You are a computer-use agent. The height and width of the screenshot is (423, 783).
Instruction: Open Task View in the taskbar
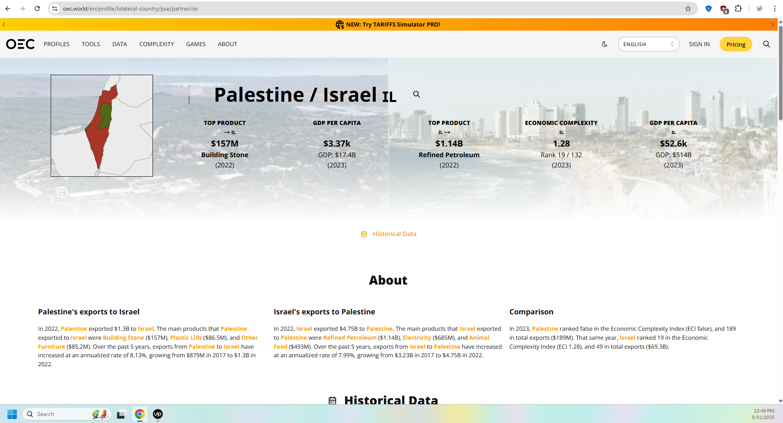(x=121, y=414)
